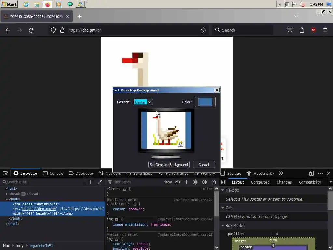Open the sidebar tabs overflow dropdown arrow

coord(330,182)
